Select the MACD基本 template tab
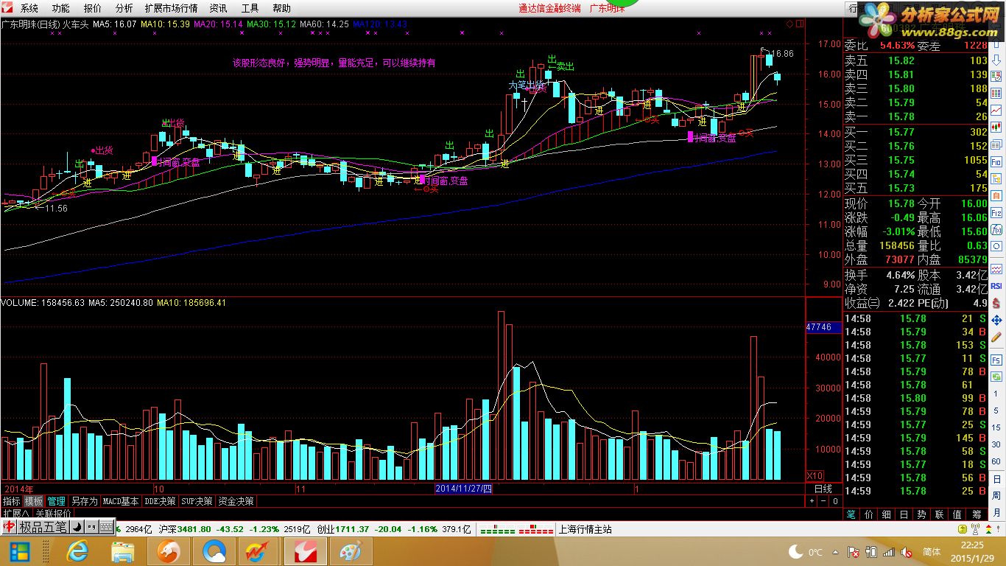This screenshot has height=566, width=1006. (x=121, y=501)
